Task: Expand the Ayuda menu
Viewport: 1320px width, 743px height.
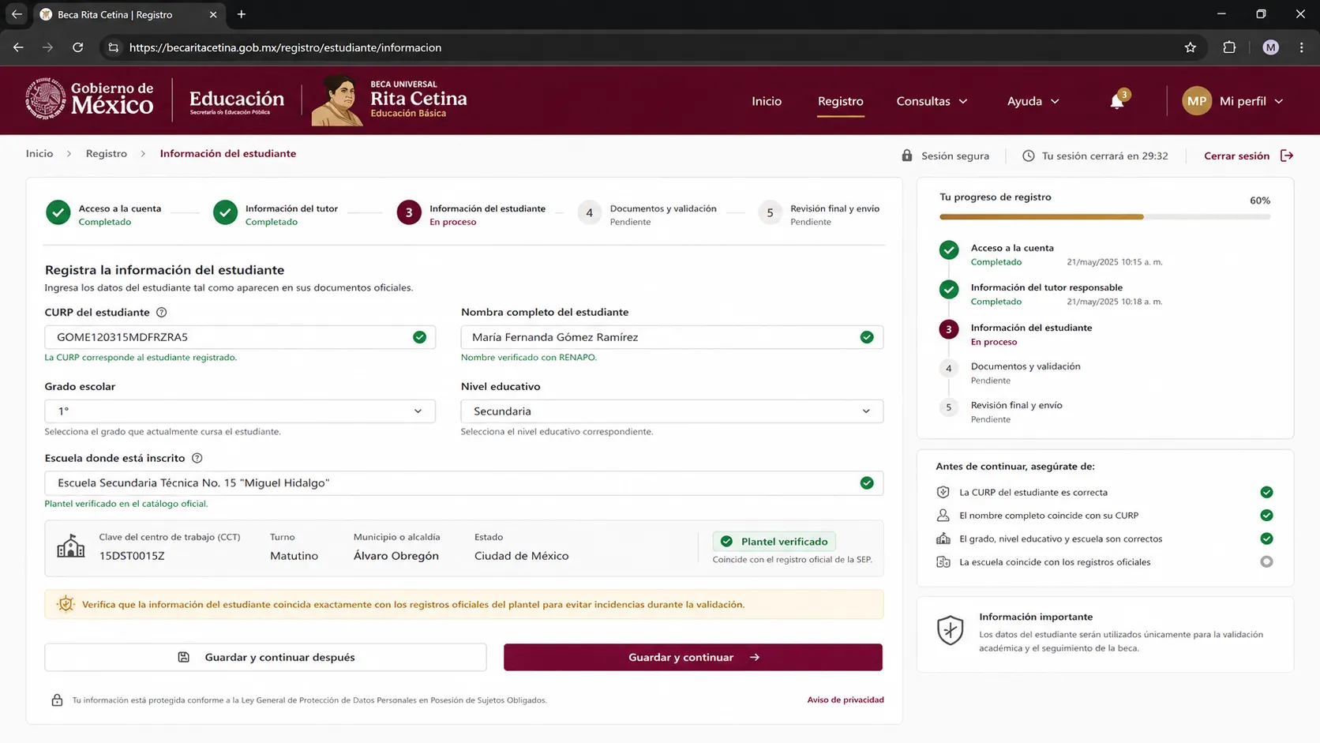Action: (1033, 101)
